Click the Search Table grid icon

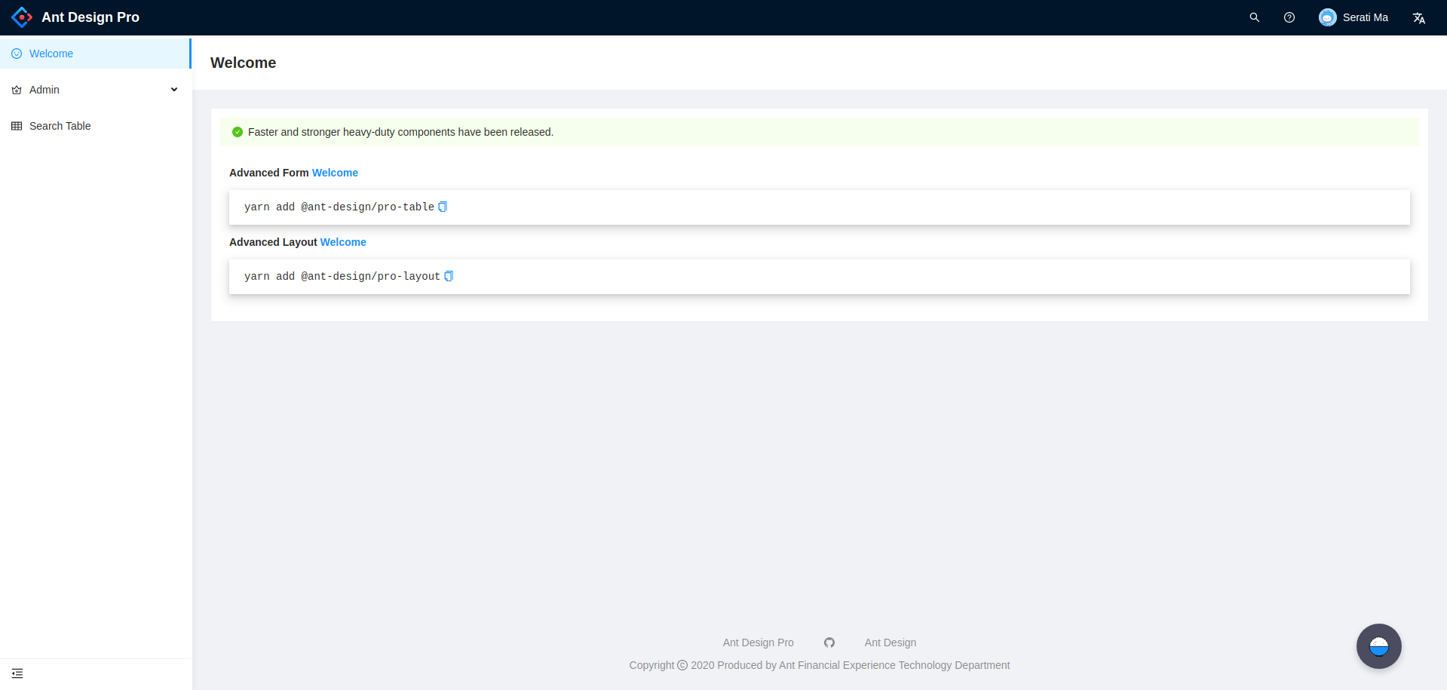click(x=17, y=126)
